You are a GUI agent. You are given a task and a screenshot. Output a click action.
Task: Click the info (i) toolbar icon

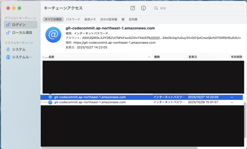[143, 8]
